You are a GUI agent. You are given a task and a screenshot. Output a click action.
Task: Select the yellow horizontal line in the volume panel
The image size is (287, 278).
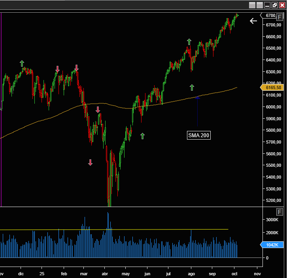point(119,229)
